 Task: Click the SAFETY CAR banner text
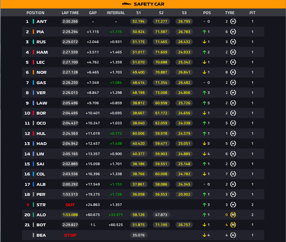pos(149,4)
